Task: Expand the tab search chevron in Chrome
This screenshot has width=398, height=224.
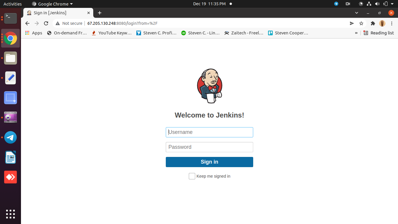Action: click(357, 13)
